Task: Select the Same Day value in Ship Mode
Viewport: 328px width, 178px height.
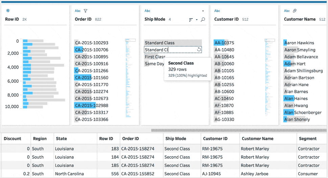Action: 155,64
